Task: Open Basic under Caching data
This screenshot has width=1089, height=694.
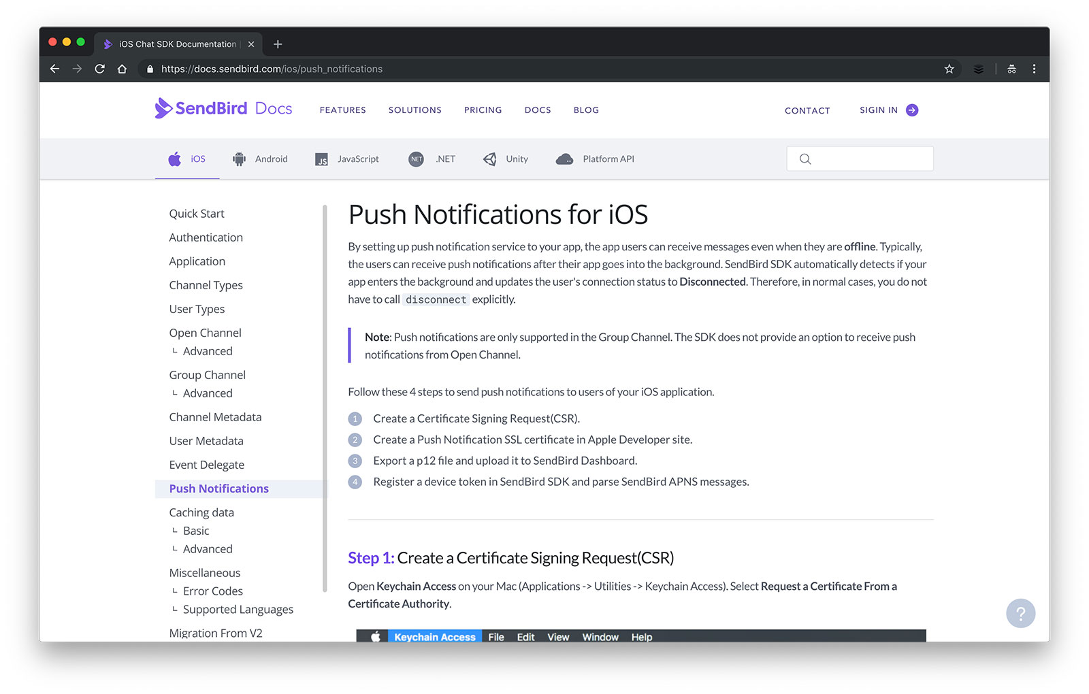Action: click(x=196, y=531)
